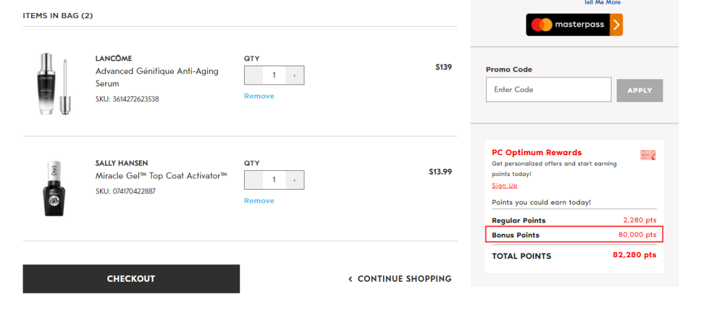Remove the Lancôme serum from bag
Image resolution: width=701 pixels, height=313 pixels.
tap(259, 96)
